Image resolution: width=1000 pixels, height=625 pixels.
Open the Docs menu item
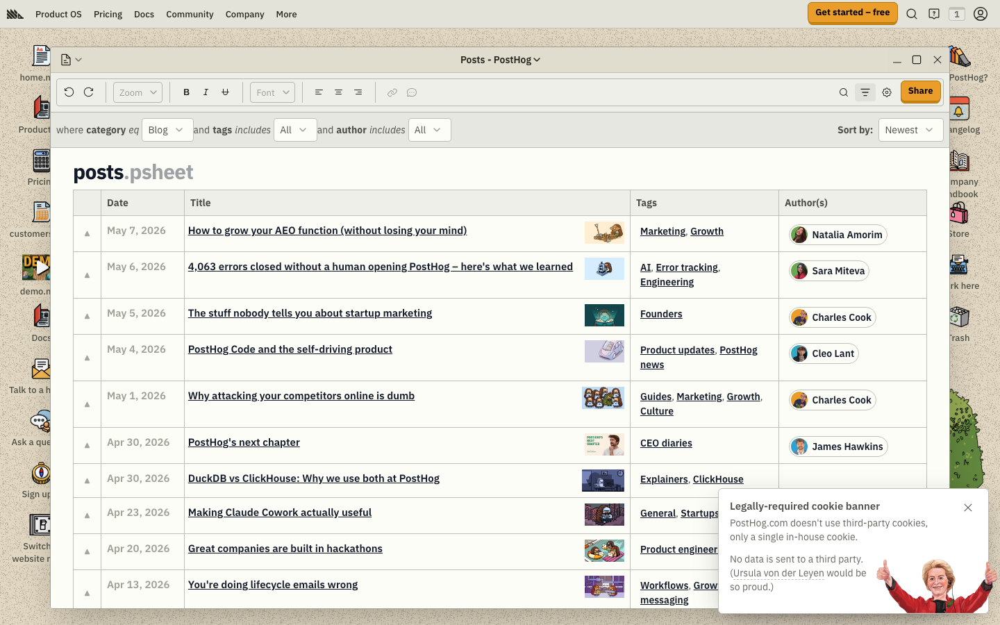(x=144, y=14)
